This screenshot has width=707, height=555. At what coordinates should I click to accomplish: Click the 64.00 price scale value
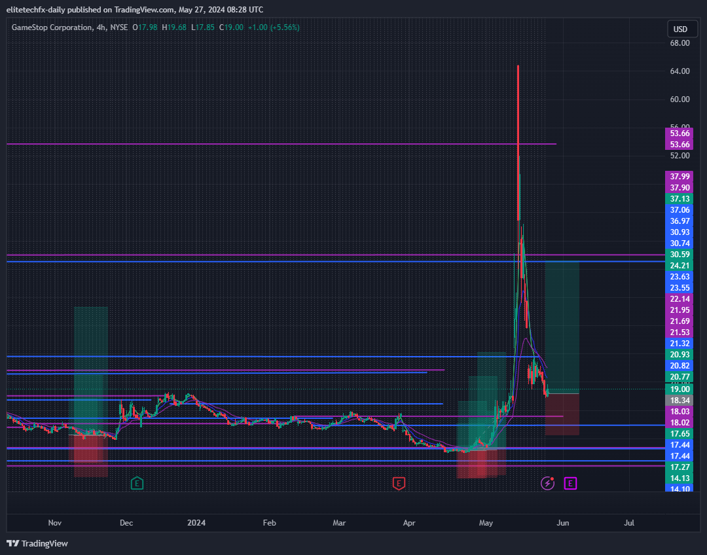[x=680, y=71]
